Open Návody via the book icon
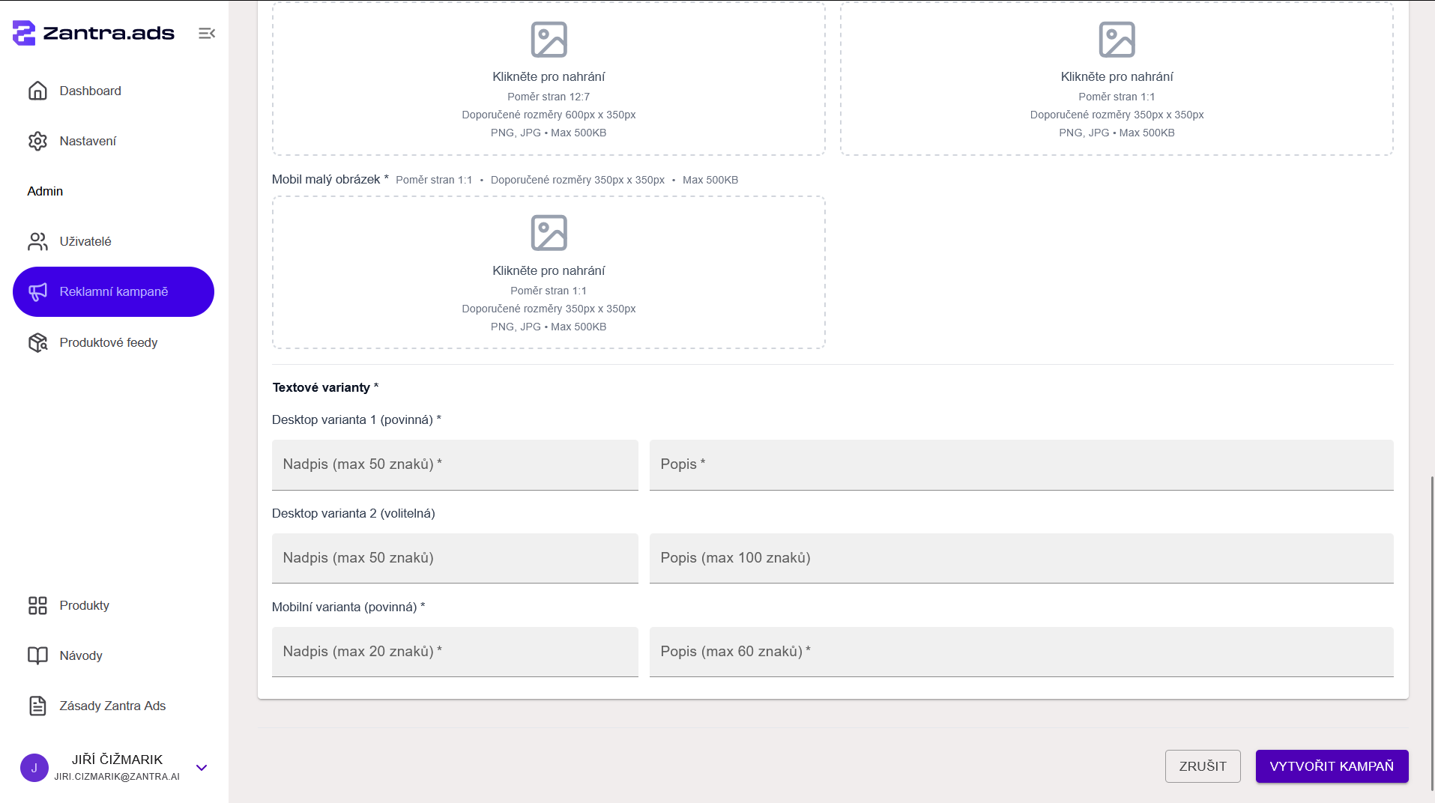Screen dimensions: 1435x803 [37, 655]
